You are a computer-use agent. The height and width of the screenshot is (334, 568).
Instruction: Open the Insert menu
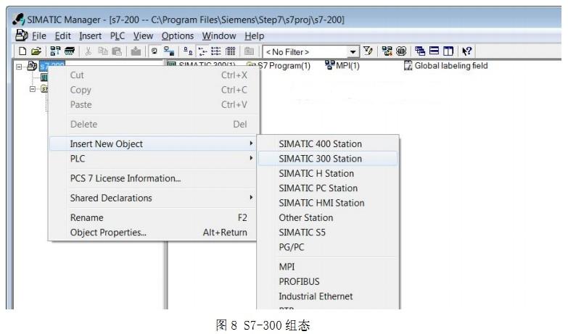pos(90,36)
